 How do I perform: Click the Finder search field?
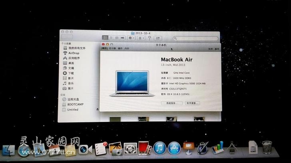(x=195, y=38)
